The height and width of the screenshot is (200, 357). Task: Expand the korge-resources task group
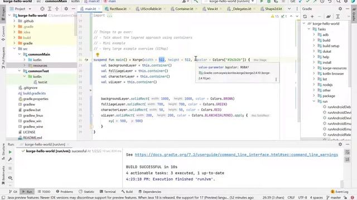(314, 68)
